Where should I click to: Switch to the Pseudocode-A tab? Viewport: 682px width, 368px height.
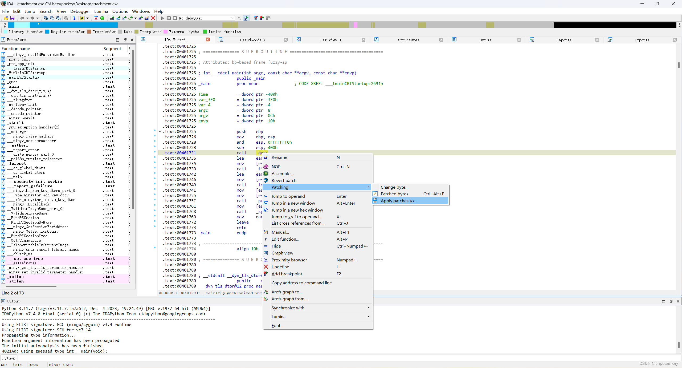click(252, 40)
